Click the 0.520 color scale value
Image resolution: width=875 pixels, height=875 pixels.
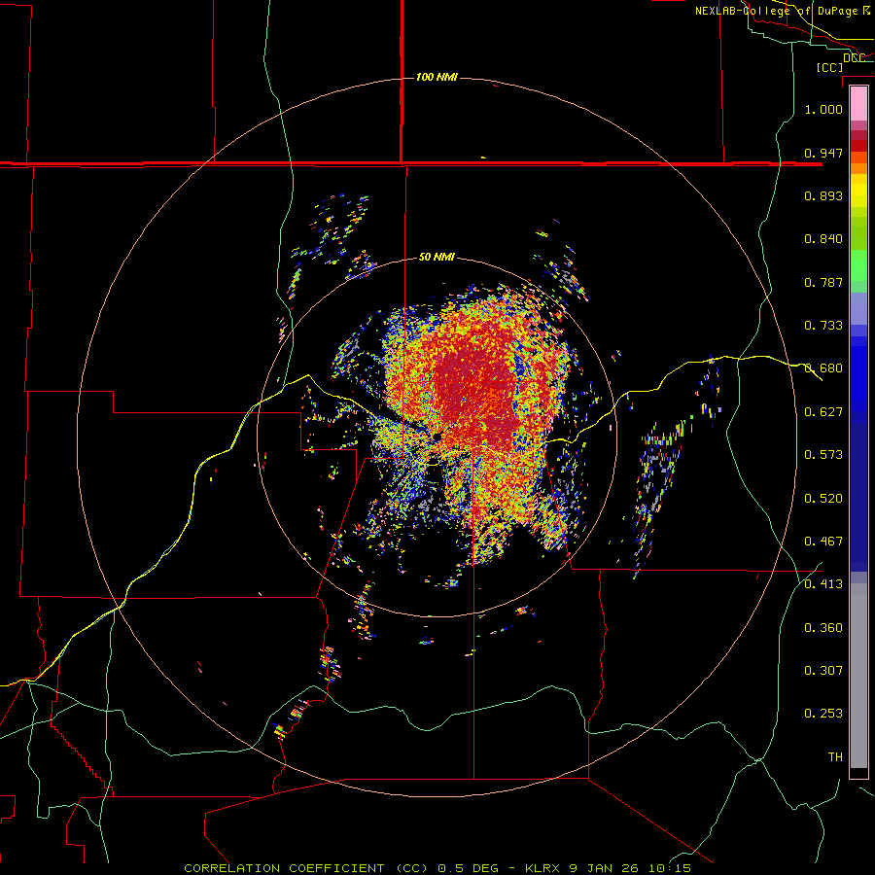click(x=823, y=499)
